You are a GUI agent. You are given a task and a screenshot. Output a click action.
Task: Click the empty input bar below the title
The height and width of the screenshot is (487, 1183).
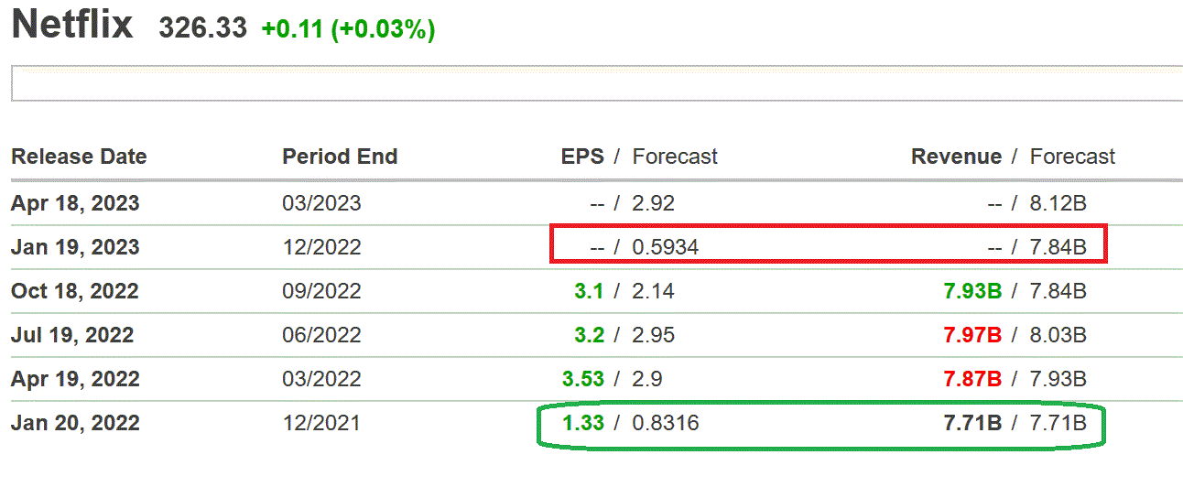595,83
